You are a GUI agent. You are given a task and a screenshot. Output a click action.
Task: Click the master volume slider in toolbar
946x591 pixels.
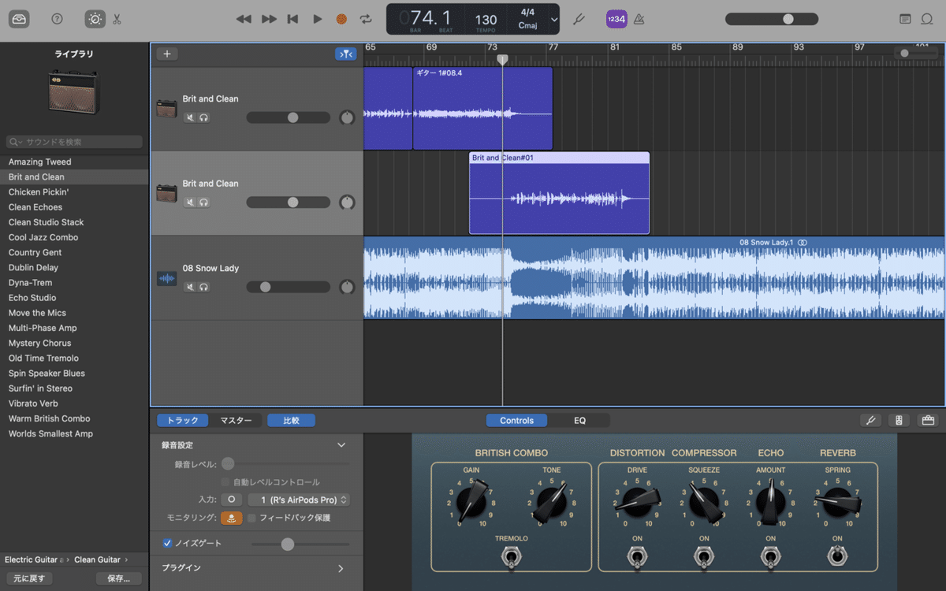click(x=770, y=19)
